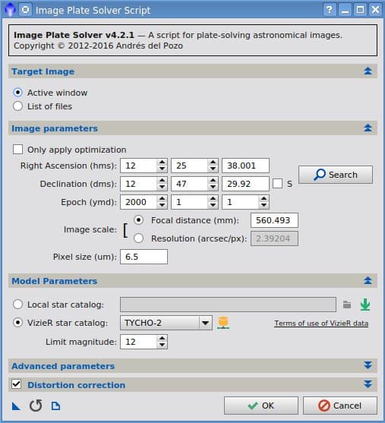Click the blue triangle new instance icon

(16, 406)
